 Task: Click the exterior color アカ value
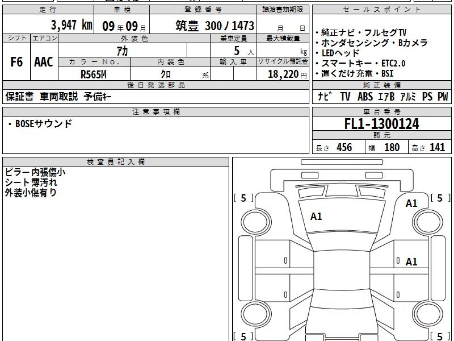(122, 50)
